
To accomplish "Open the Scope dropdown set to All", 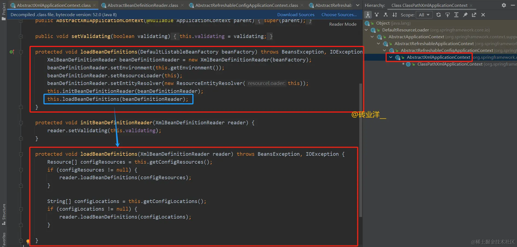I will point(424,15).
